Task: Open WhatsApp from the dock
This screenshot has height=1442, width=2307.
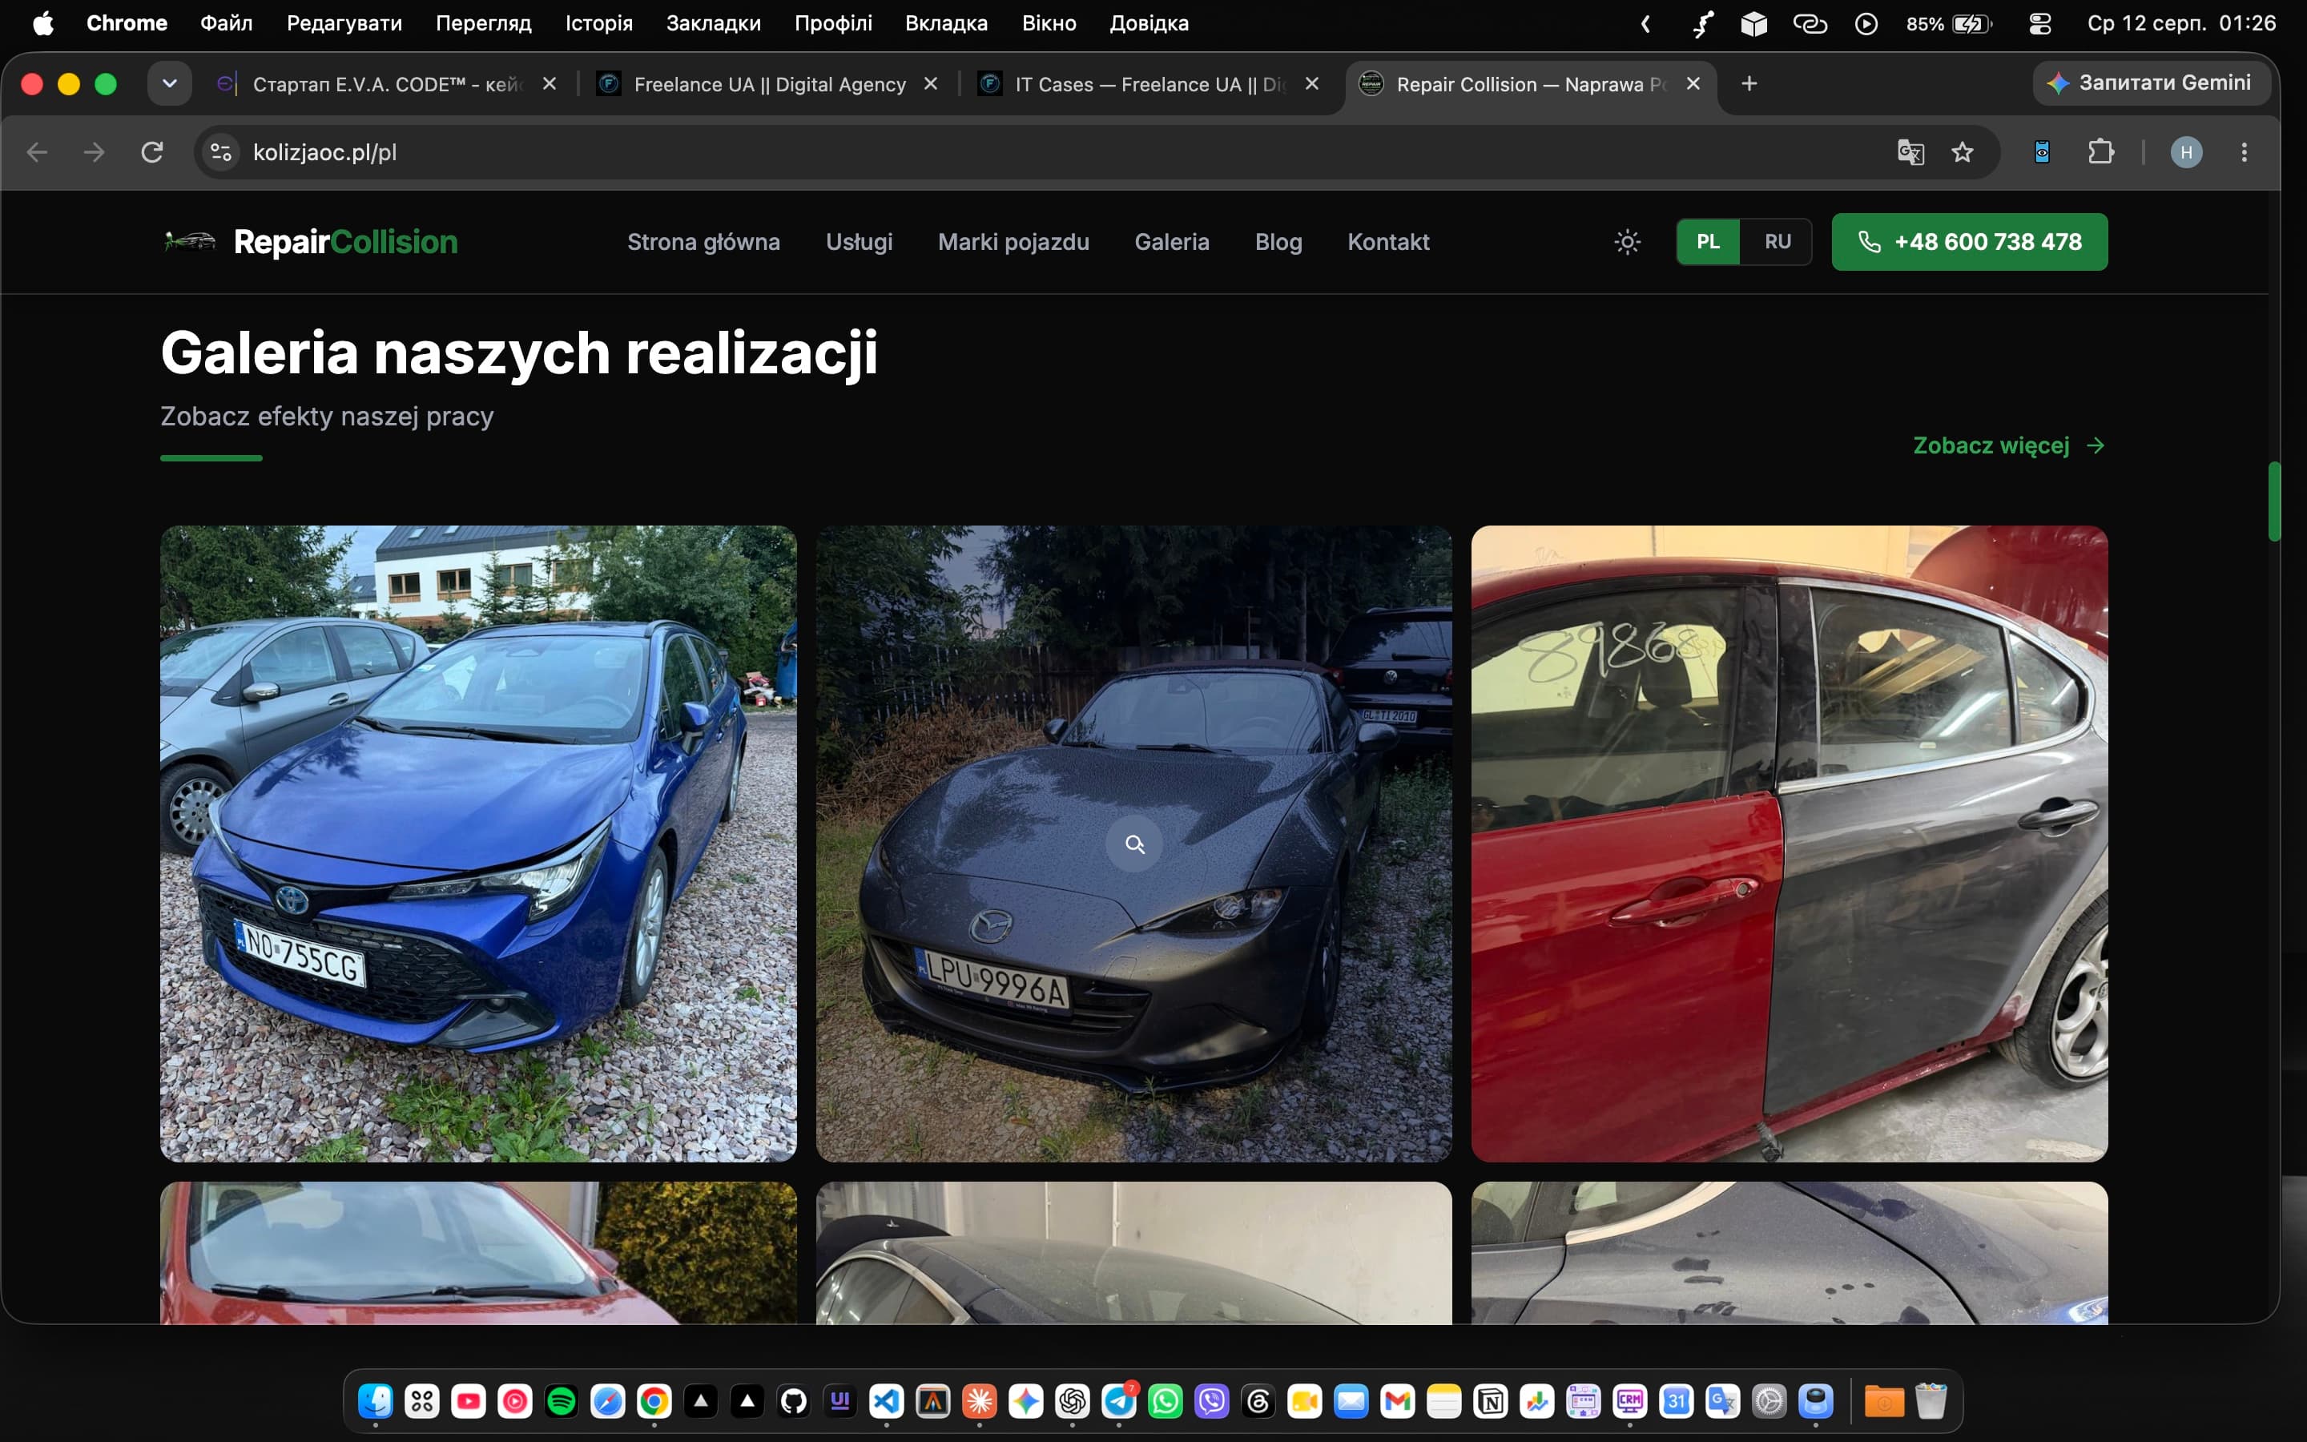Action: coord(1165,1401)
